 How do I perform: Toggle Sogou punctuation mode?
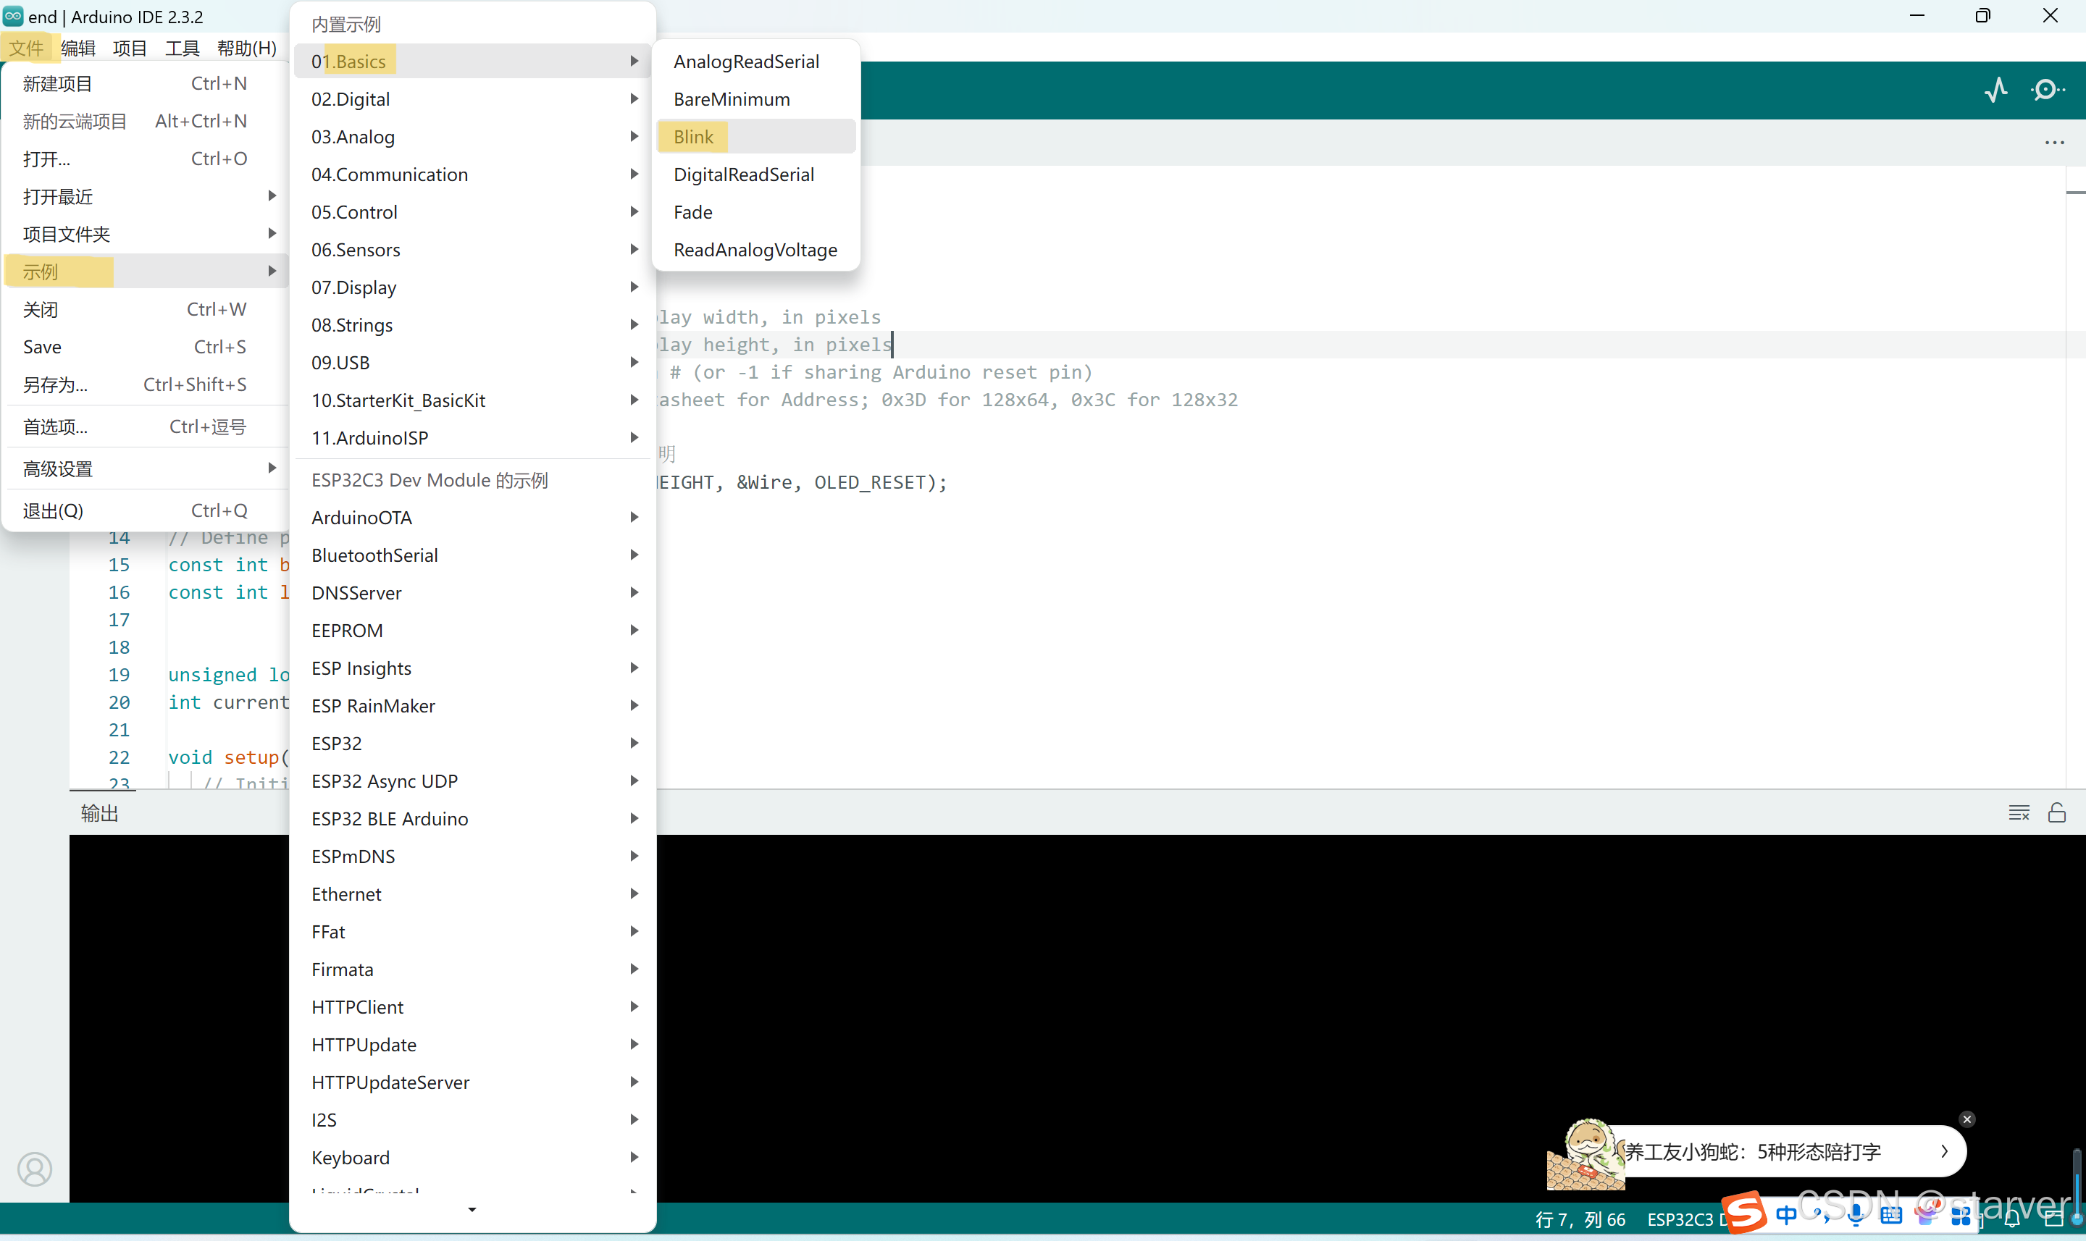[1822, 1215]
